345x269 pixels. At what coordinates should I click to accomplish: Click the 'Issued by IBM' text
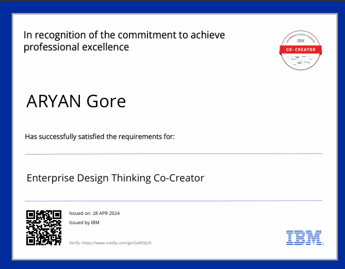[x=84, y=223]
